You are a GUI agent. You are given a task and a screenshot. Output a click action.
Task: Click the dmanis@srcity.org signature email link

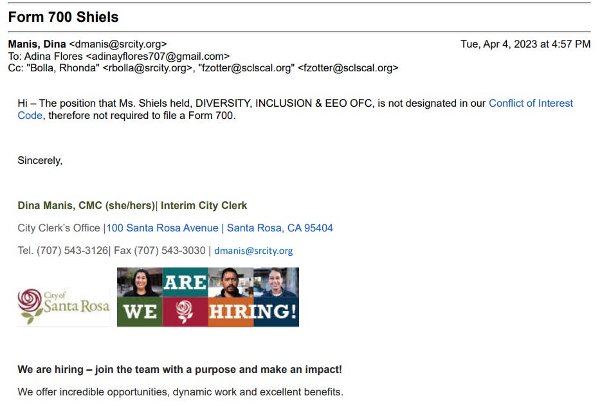[253, 251]
